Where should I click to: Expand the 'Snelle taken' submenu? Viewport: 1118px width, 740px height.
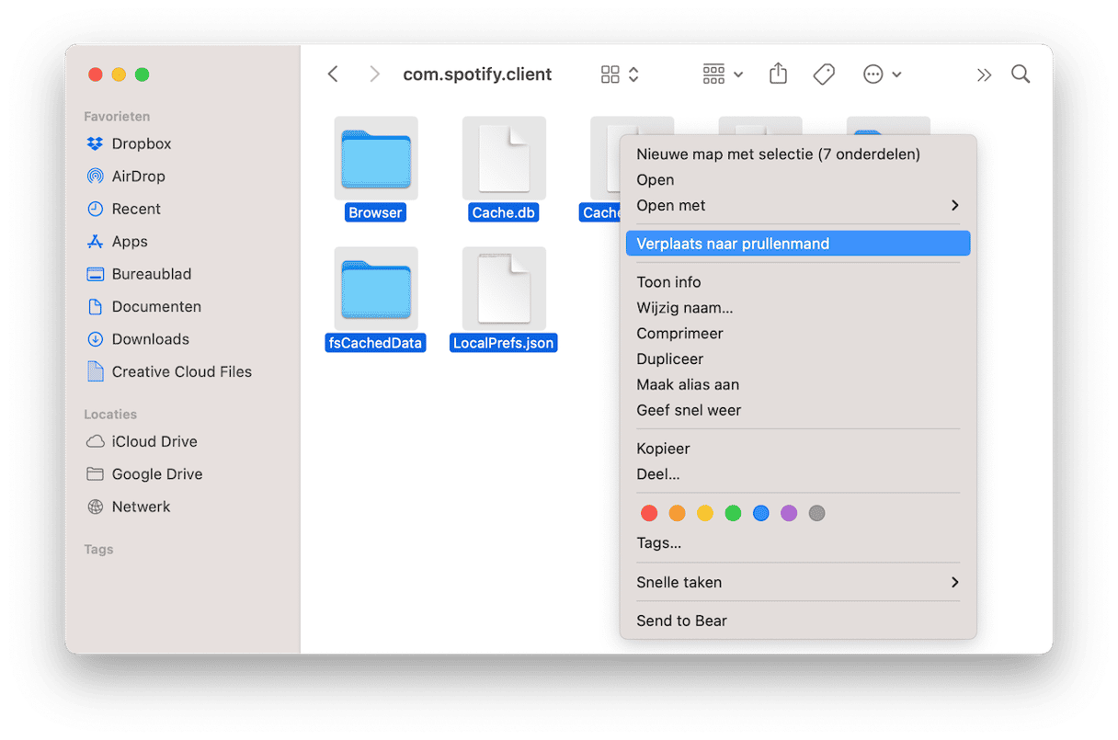pyautogui.click(x=796, y=582)
